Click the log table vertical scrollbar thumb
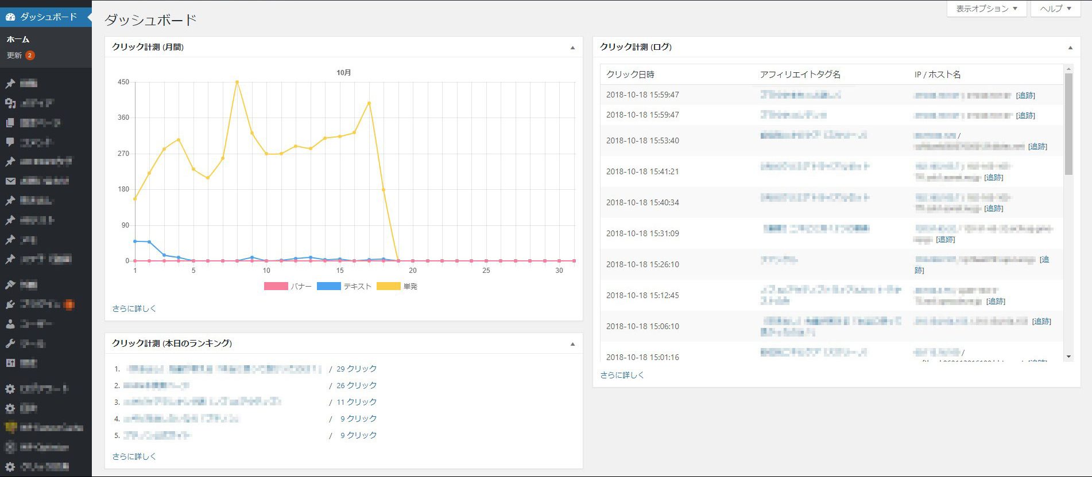The image size is (1092, 477). point(1068,124)
